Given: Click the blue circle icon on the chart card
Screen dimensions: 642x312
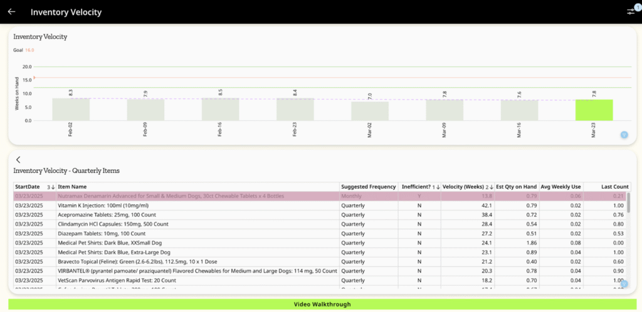Looking at the screenshot, I should tap(624, 135).
